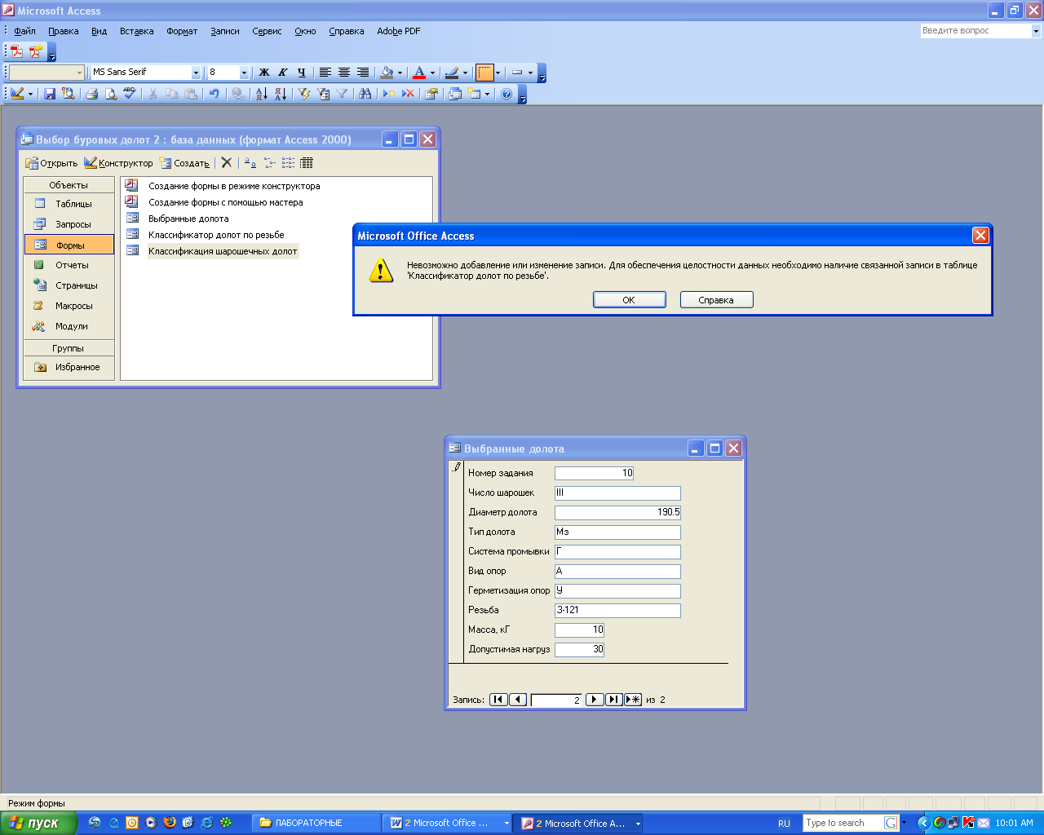Screen dimensions: 1044x835
Task: Select Запросы in the Objects pane
Action: (69, 224)
